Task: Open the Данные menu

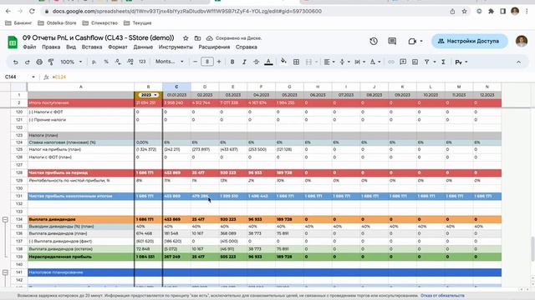Action: (143, 47)
